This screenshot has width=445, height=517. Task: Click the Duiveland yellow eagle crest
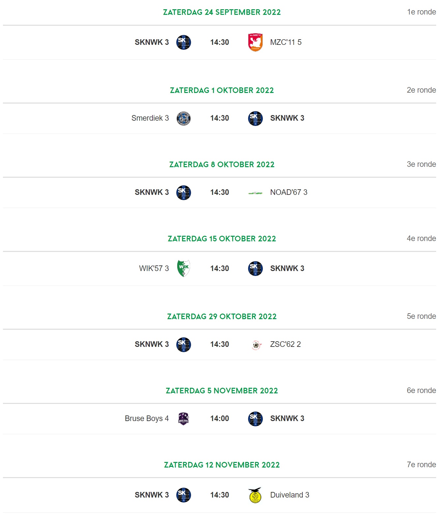pos(255,495)
